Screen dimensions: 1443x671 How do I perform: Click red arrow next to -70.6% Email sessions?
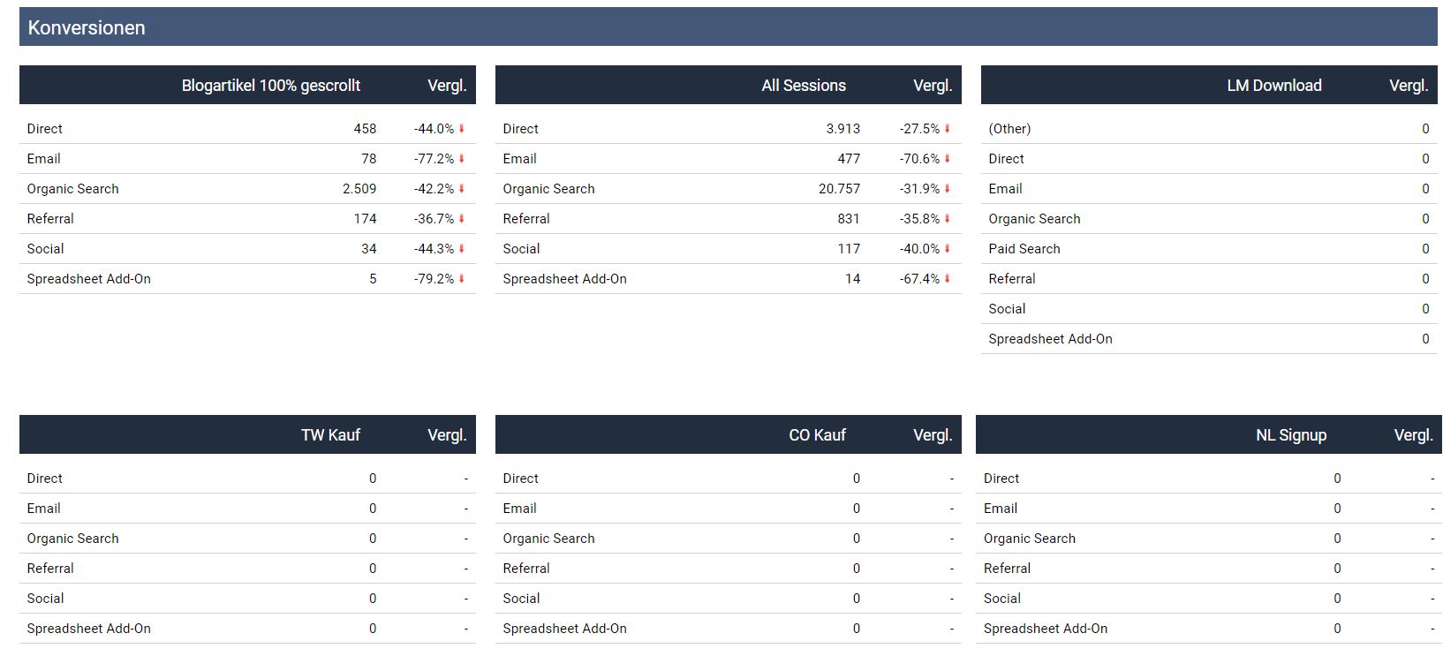(x=947, y=159)
